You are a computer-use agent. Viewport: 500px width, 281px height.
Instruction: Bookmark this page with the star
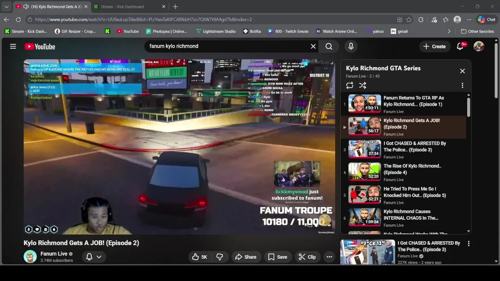click(x=409, y=20)
